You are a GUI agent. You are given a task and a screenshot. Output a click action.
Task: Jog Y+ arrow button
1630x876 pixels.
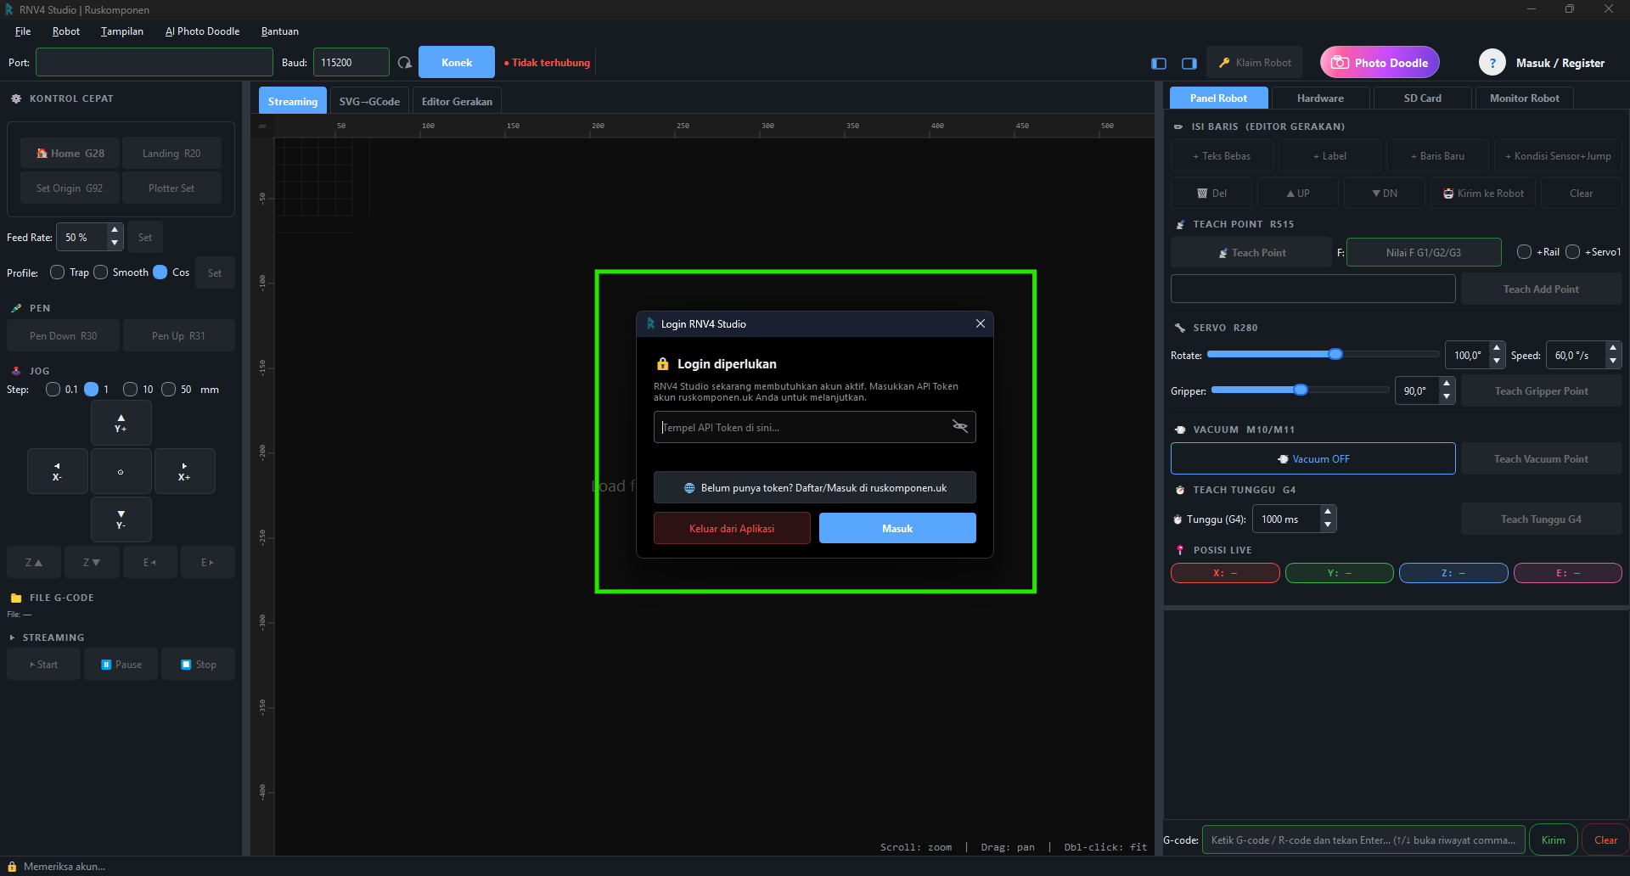(x=121, y=423)
